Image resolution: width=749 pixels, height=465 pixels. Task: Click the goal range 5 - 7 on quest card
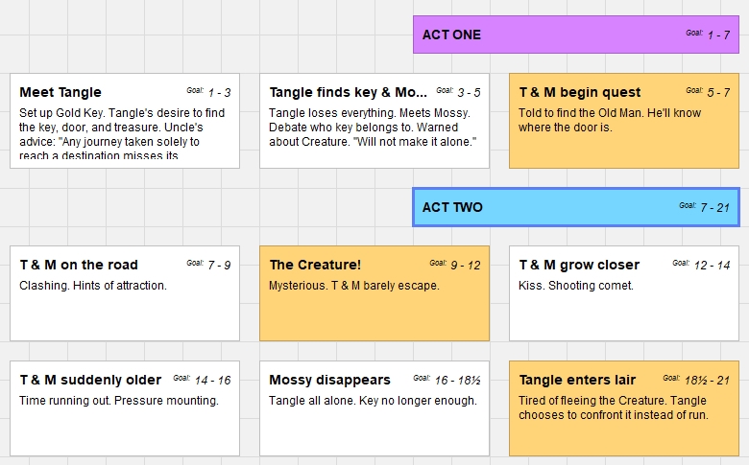pos(718,93)
